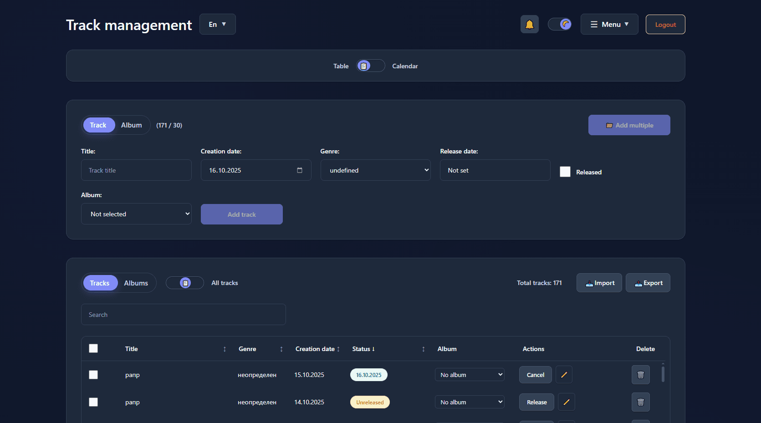Click the Export button

(648, 283)
